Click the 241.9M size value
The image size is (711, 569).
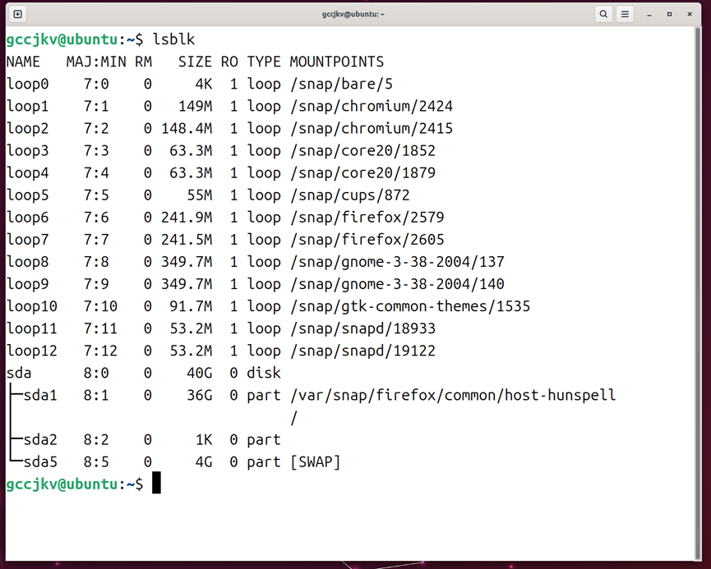pyautogui.click(x=187, y=217)
